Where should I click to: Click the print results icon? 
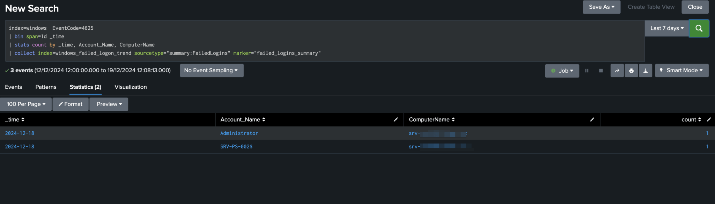click(631, 71)
